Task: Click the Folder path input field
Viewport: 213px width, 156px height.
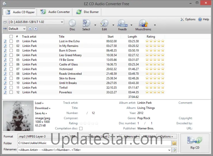Action: click(x=94, y=143)
